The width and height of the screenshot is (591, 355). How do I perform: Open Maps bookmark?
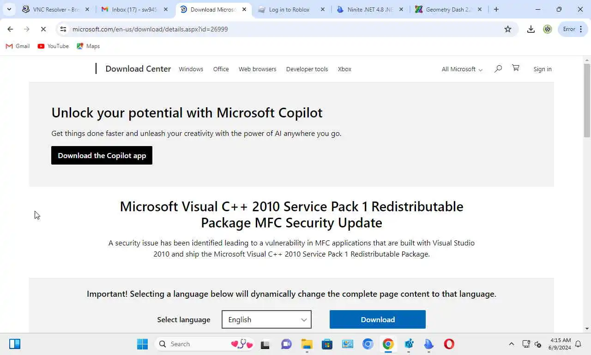tap(88, 46)
